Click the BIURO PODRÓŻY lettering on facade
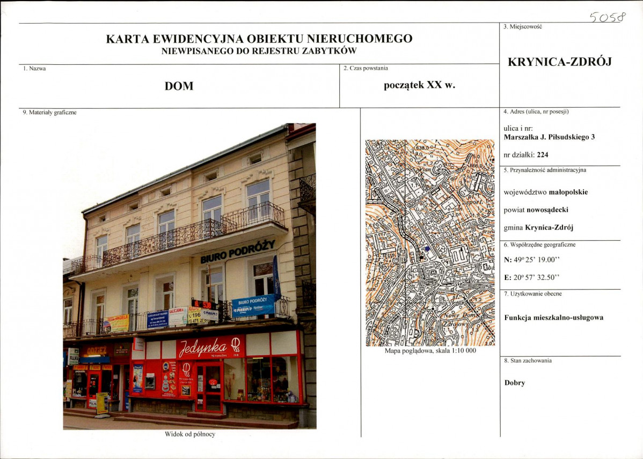 (238, 251)
